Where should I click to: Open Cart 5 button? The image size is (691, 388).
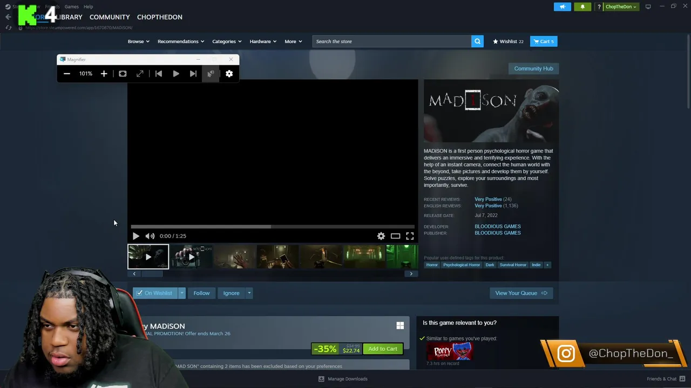tap(544, 41)
